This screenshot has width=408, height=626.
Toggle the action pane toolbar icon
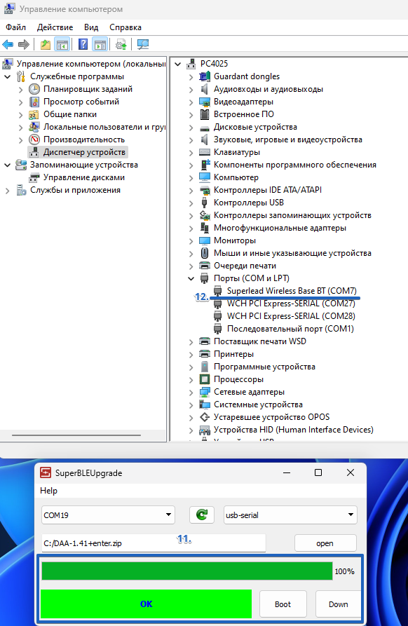pos(100,44)
